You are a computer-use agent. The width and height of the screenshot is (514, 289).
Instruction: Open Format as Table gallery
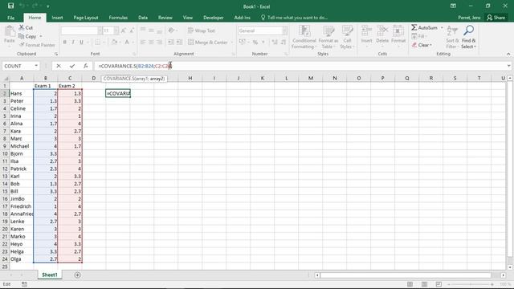(328, 37)
